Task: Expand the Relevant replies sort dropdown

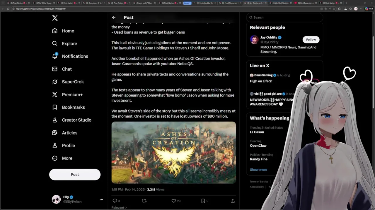Action: coord(119,208)
